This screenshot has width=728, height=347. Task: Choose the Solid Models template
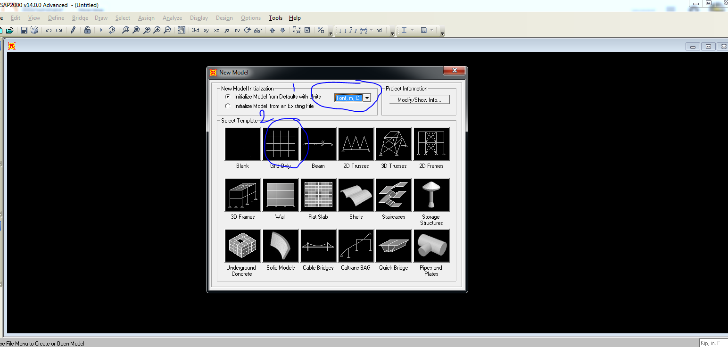coord(281,246)
